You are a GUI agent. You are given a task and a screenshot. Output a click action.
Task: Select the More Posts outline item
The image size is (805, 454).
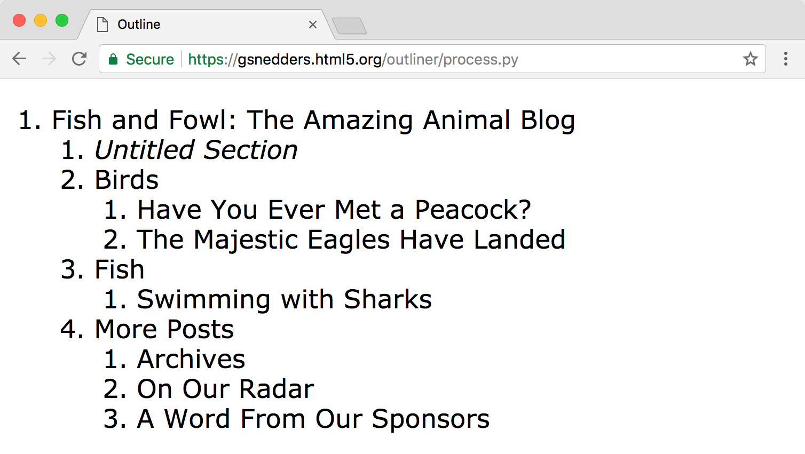tap(164, 329)
